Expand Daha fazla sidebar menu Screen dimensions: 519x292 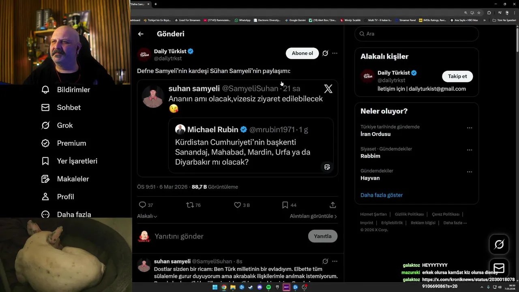(x=66, y=215)
